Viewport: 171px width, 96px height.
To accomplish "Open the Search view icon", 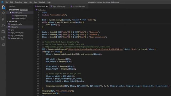I will point(3,13).
